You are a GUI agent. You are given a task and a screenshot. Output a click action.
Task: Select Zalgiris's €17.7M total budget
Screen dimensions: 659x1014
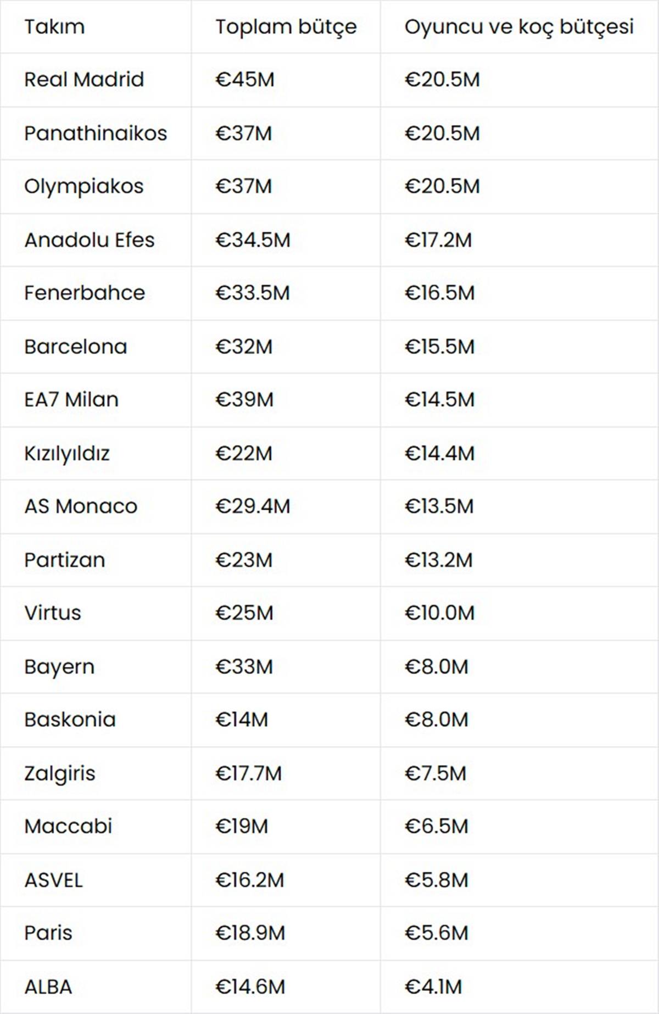tap(248, 773)
